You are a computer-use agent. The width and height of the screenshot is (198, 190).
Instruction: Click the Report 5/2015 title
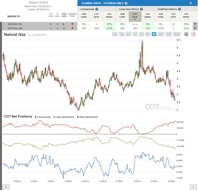[39, 2]
